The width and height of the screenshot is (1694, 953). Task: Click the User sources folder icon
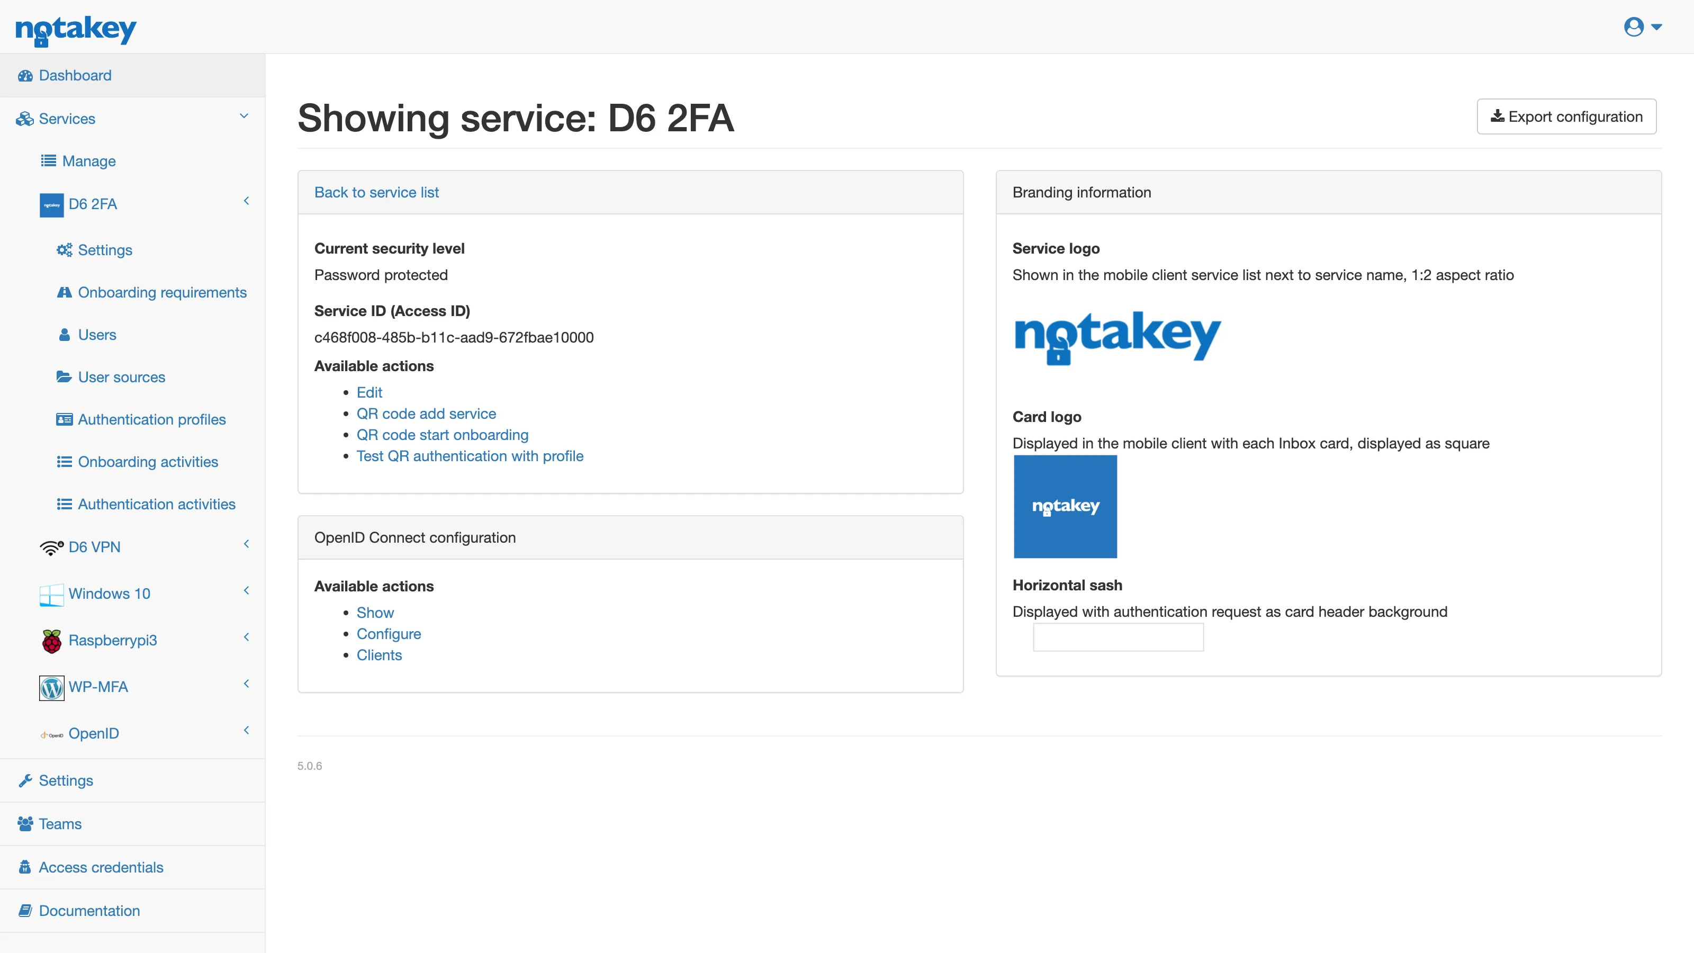click(x=64, y=377)
